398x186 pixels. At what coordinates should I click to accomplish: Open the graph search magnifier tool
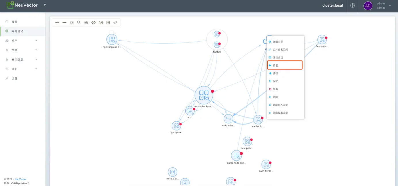(x=79, y=22)
